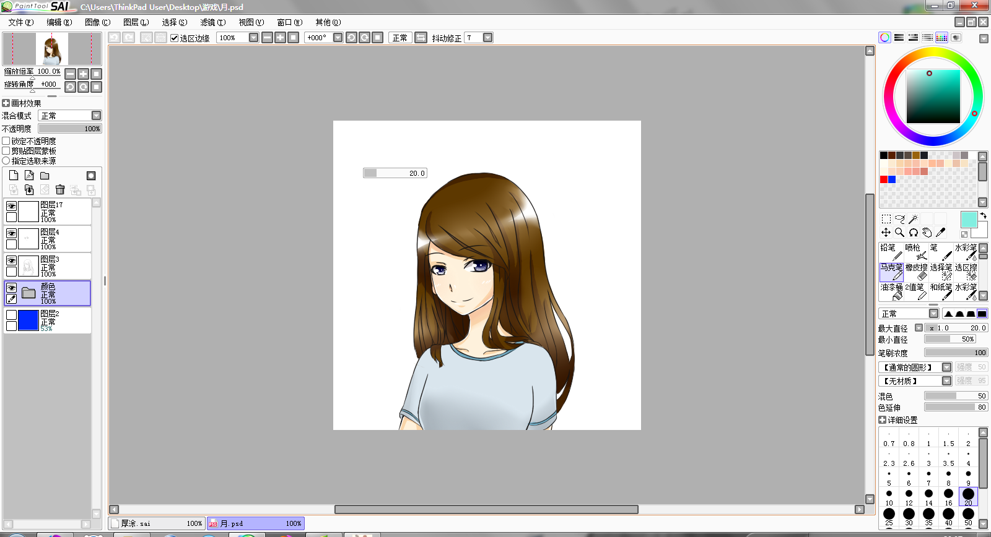Open the 滤镜 menu
The width and height of the screenshot is (991, 537).
[213, 22]
